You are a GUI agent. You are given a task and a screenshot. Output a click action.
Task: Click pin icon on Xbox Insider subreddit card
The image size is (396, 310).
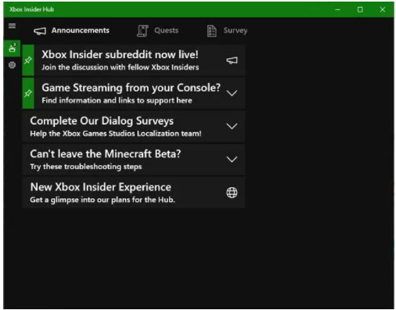[28, 60]
